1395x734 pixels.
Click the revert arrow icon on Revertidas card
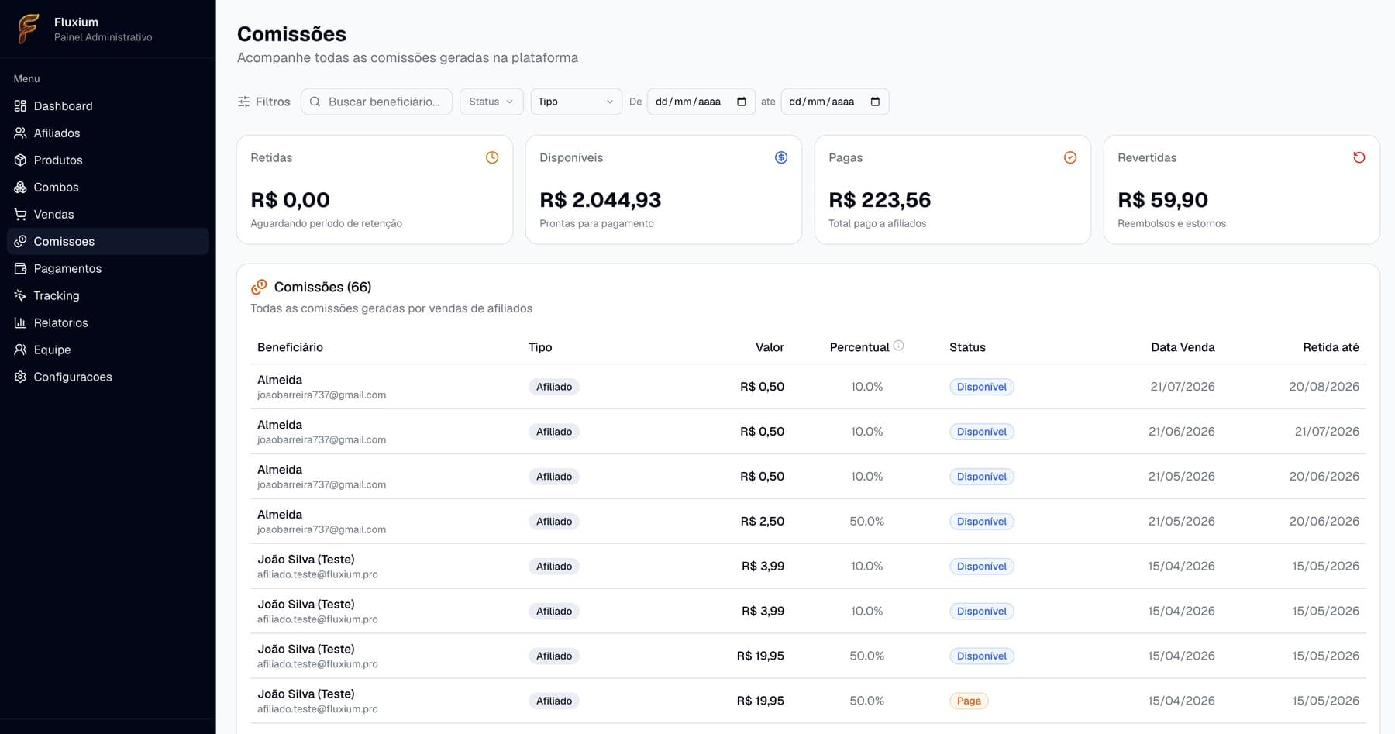tap(1359, 157)
